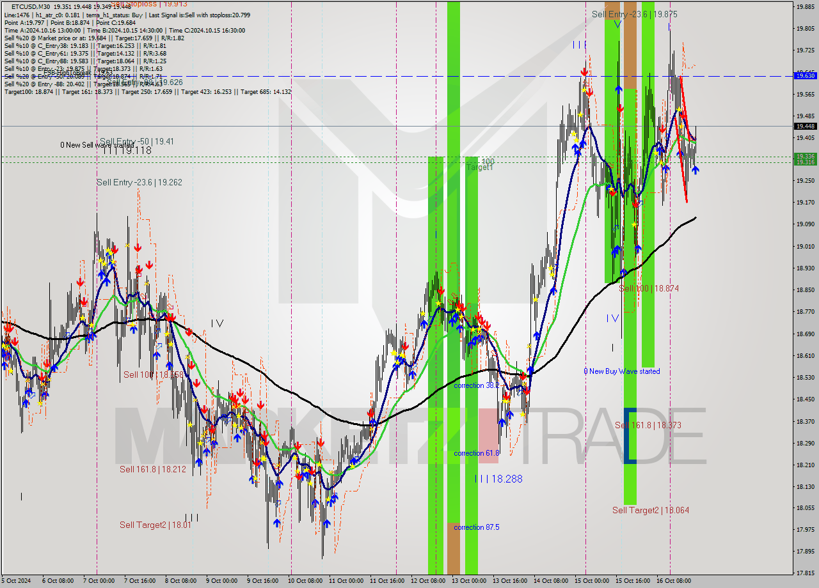This screenshot has height=588, width=819.
Task: Select the blue bracket marker near Sell 161.8 | 18.373
Action: 630,435
